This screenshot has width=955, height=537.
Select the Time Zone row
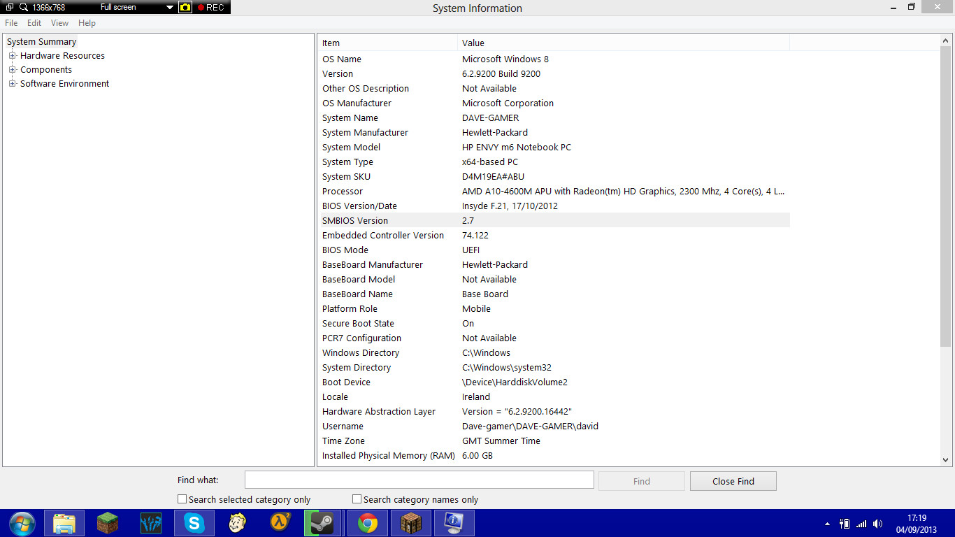click(x=554, y=441)
